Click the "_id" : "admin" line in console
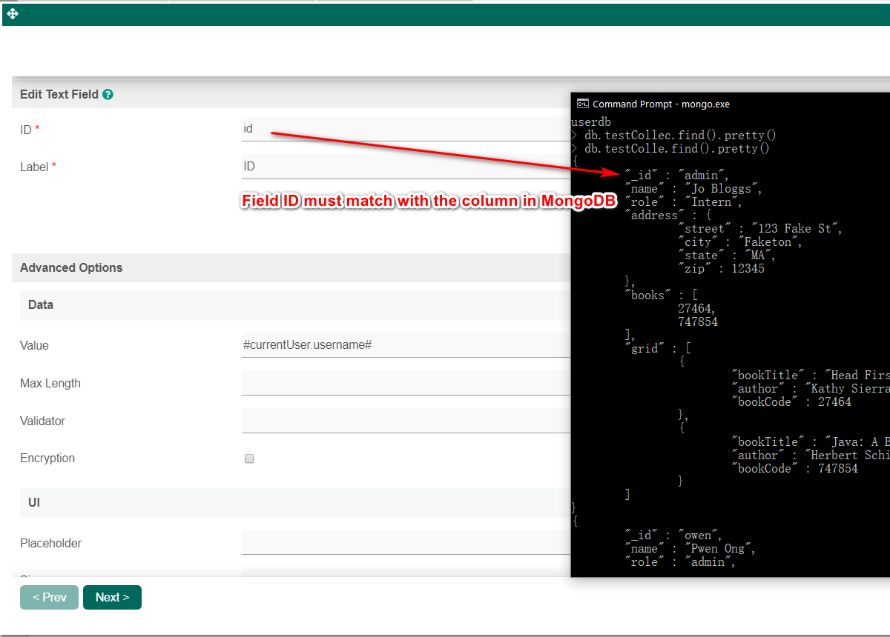The image size is (890, 637). (677, 176)
